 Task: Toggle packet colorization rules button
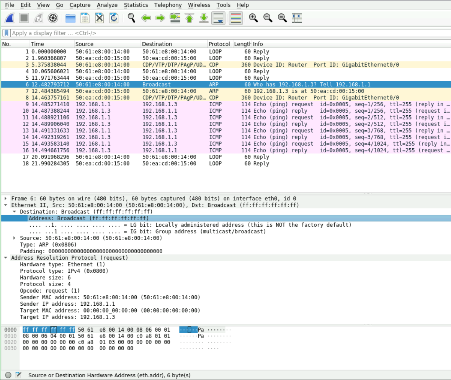pos(236,18)
